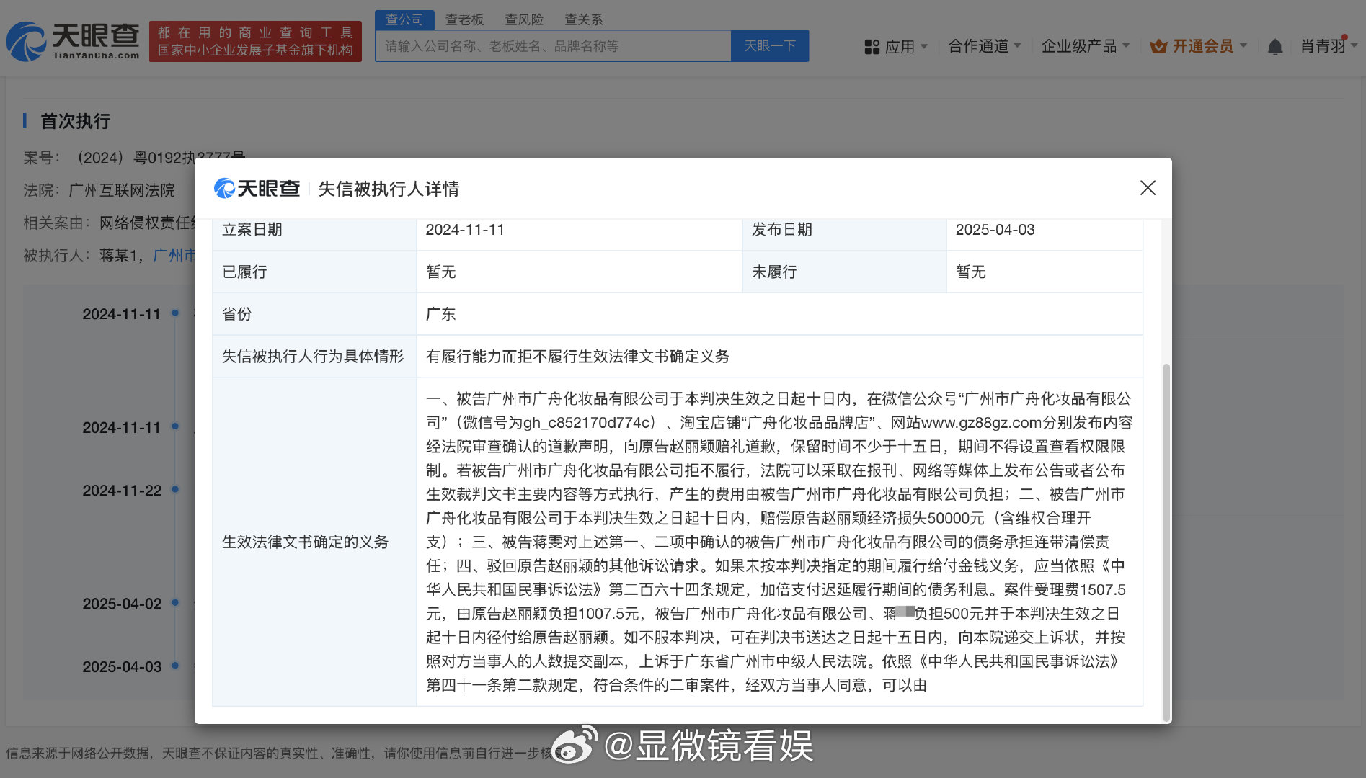Select the 查风险 search tab
1366x778 pixels.
(x=524, y=19)
